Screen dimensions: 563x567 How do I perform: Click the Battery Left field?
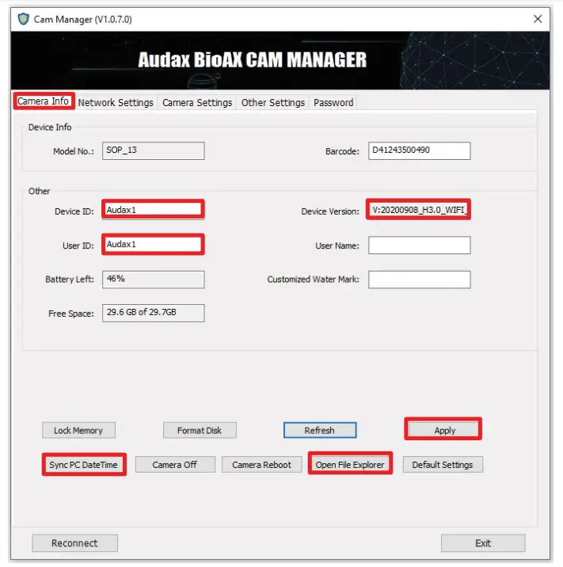click(x=154, y=280)
